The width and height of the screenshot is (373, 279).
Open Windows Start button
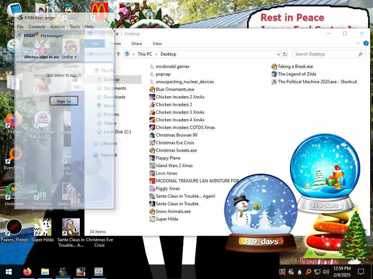tap(9, 272)
